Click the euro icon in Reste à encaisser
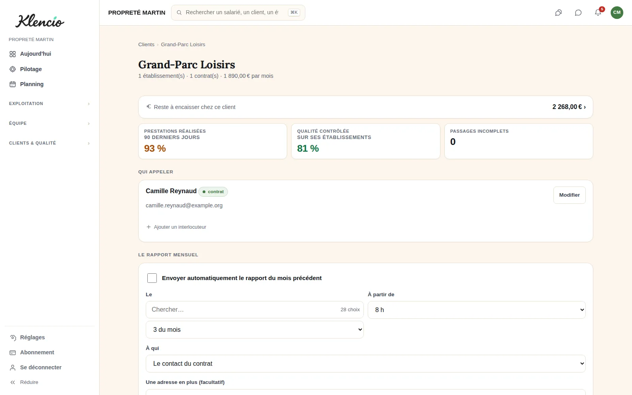This screenshot has width=632, height=395. (149, 107)
